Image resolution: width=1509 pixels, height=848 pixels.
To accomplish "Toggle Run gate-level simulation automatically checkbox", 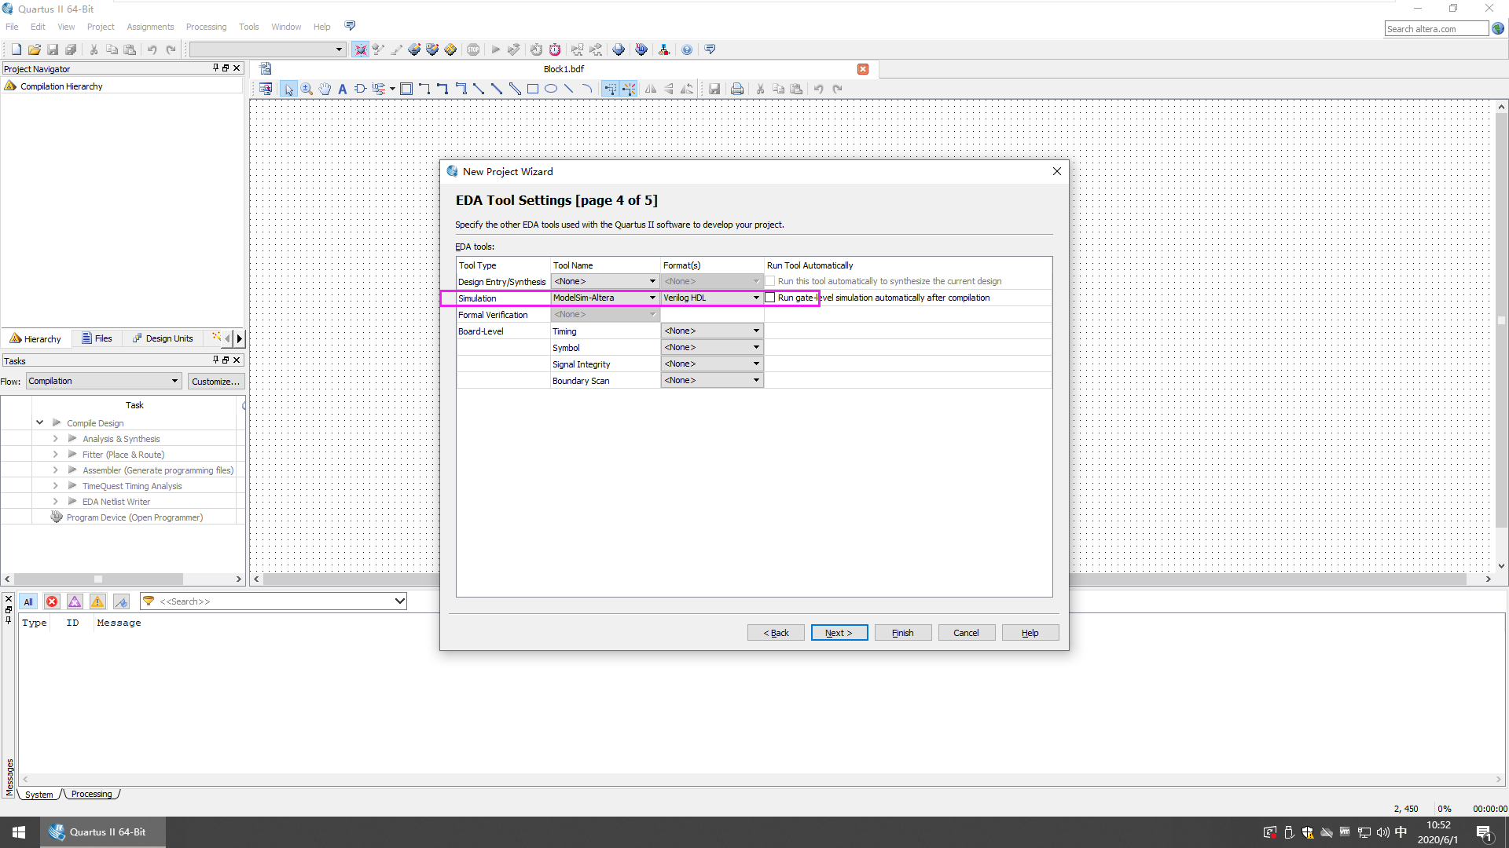I will 770,297.
